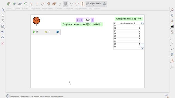Choose line thickness in the right sidebar
Screen dimensions: 175x98
172,38
